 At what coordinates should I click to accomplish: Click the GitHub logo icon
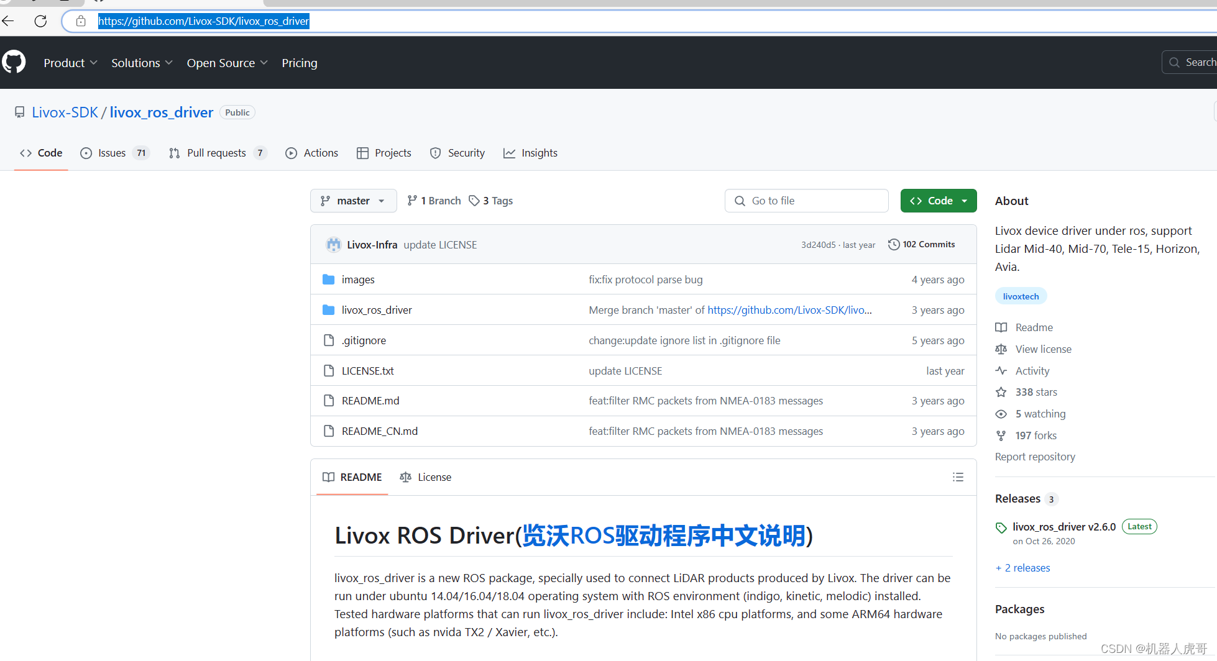click(14, 62)
